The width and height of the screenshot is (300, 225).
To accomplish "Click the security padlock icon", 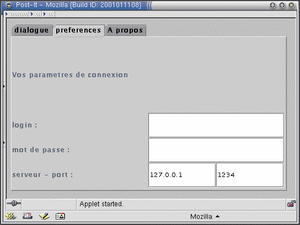I will coord(291,204).
